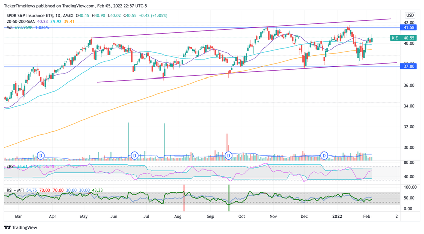Click the 20-50-200-SMA indicator legend
The image size is (424, 234).
tap(21, 21)
